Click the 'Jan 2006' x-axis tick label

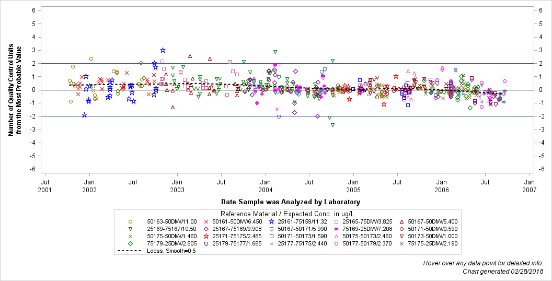tap(442, 186)
